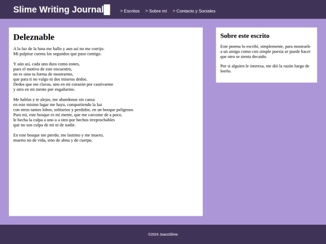The height and width of the screenshot is (244, 326).
Task: Click line 'y otro en mi mente por engañarme'
Action: pyautogui.click(x=44, y=89)
